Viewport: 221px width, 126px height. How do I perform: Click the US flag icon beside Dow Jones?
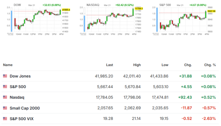(5, 76)
